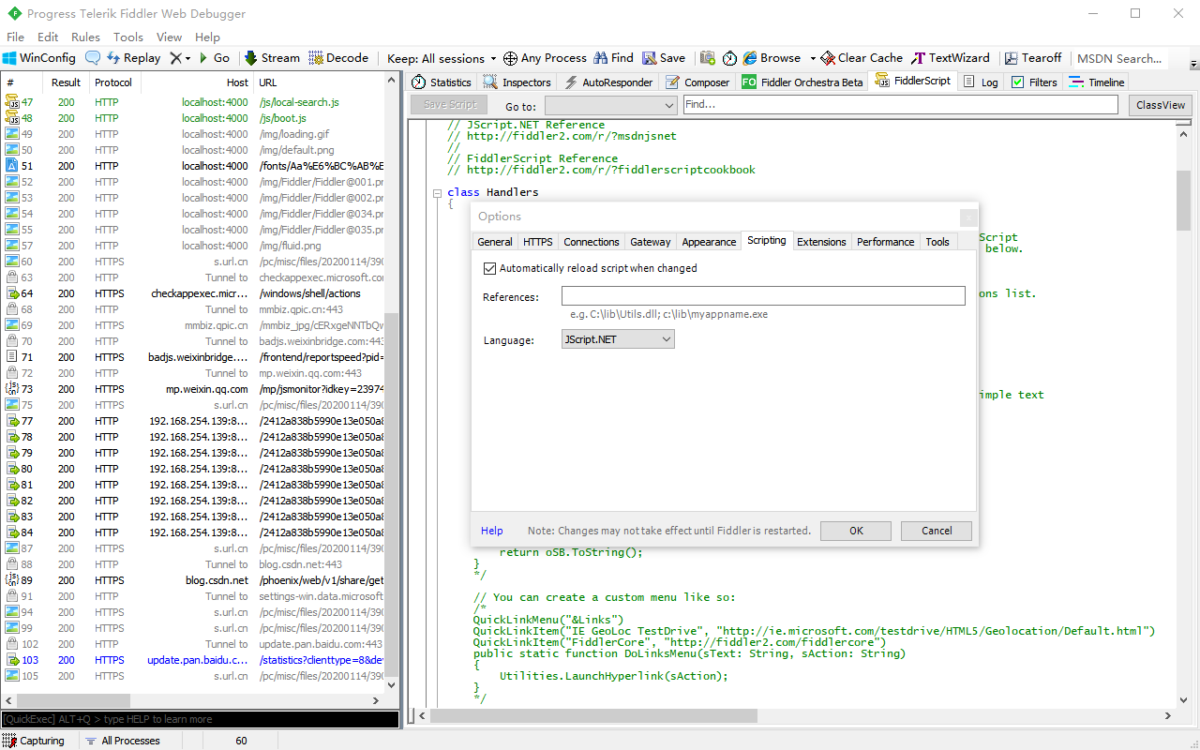1200x750 pixels.
Task: Switch to the Filters tab
Action: click(1034, 82)
